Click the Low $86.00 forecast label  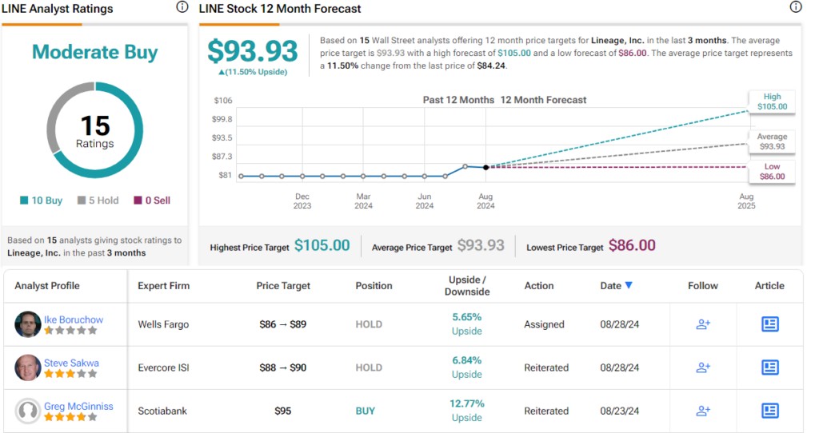[x=771, y=171]
